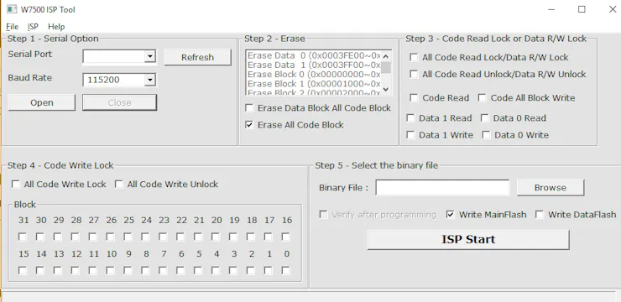Click the Refresh button
This screenshot has width=621, height=302.
point(197,57)
